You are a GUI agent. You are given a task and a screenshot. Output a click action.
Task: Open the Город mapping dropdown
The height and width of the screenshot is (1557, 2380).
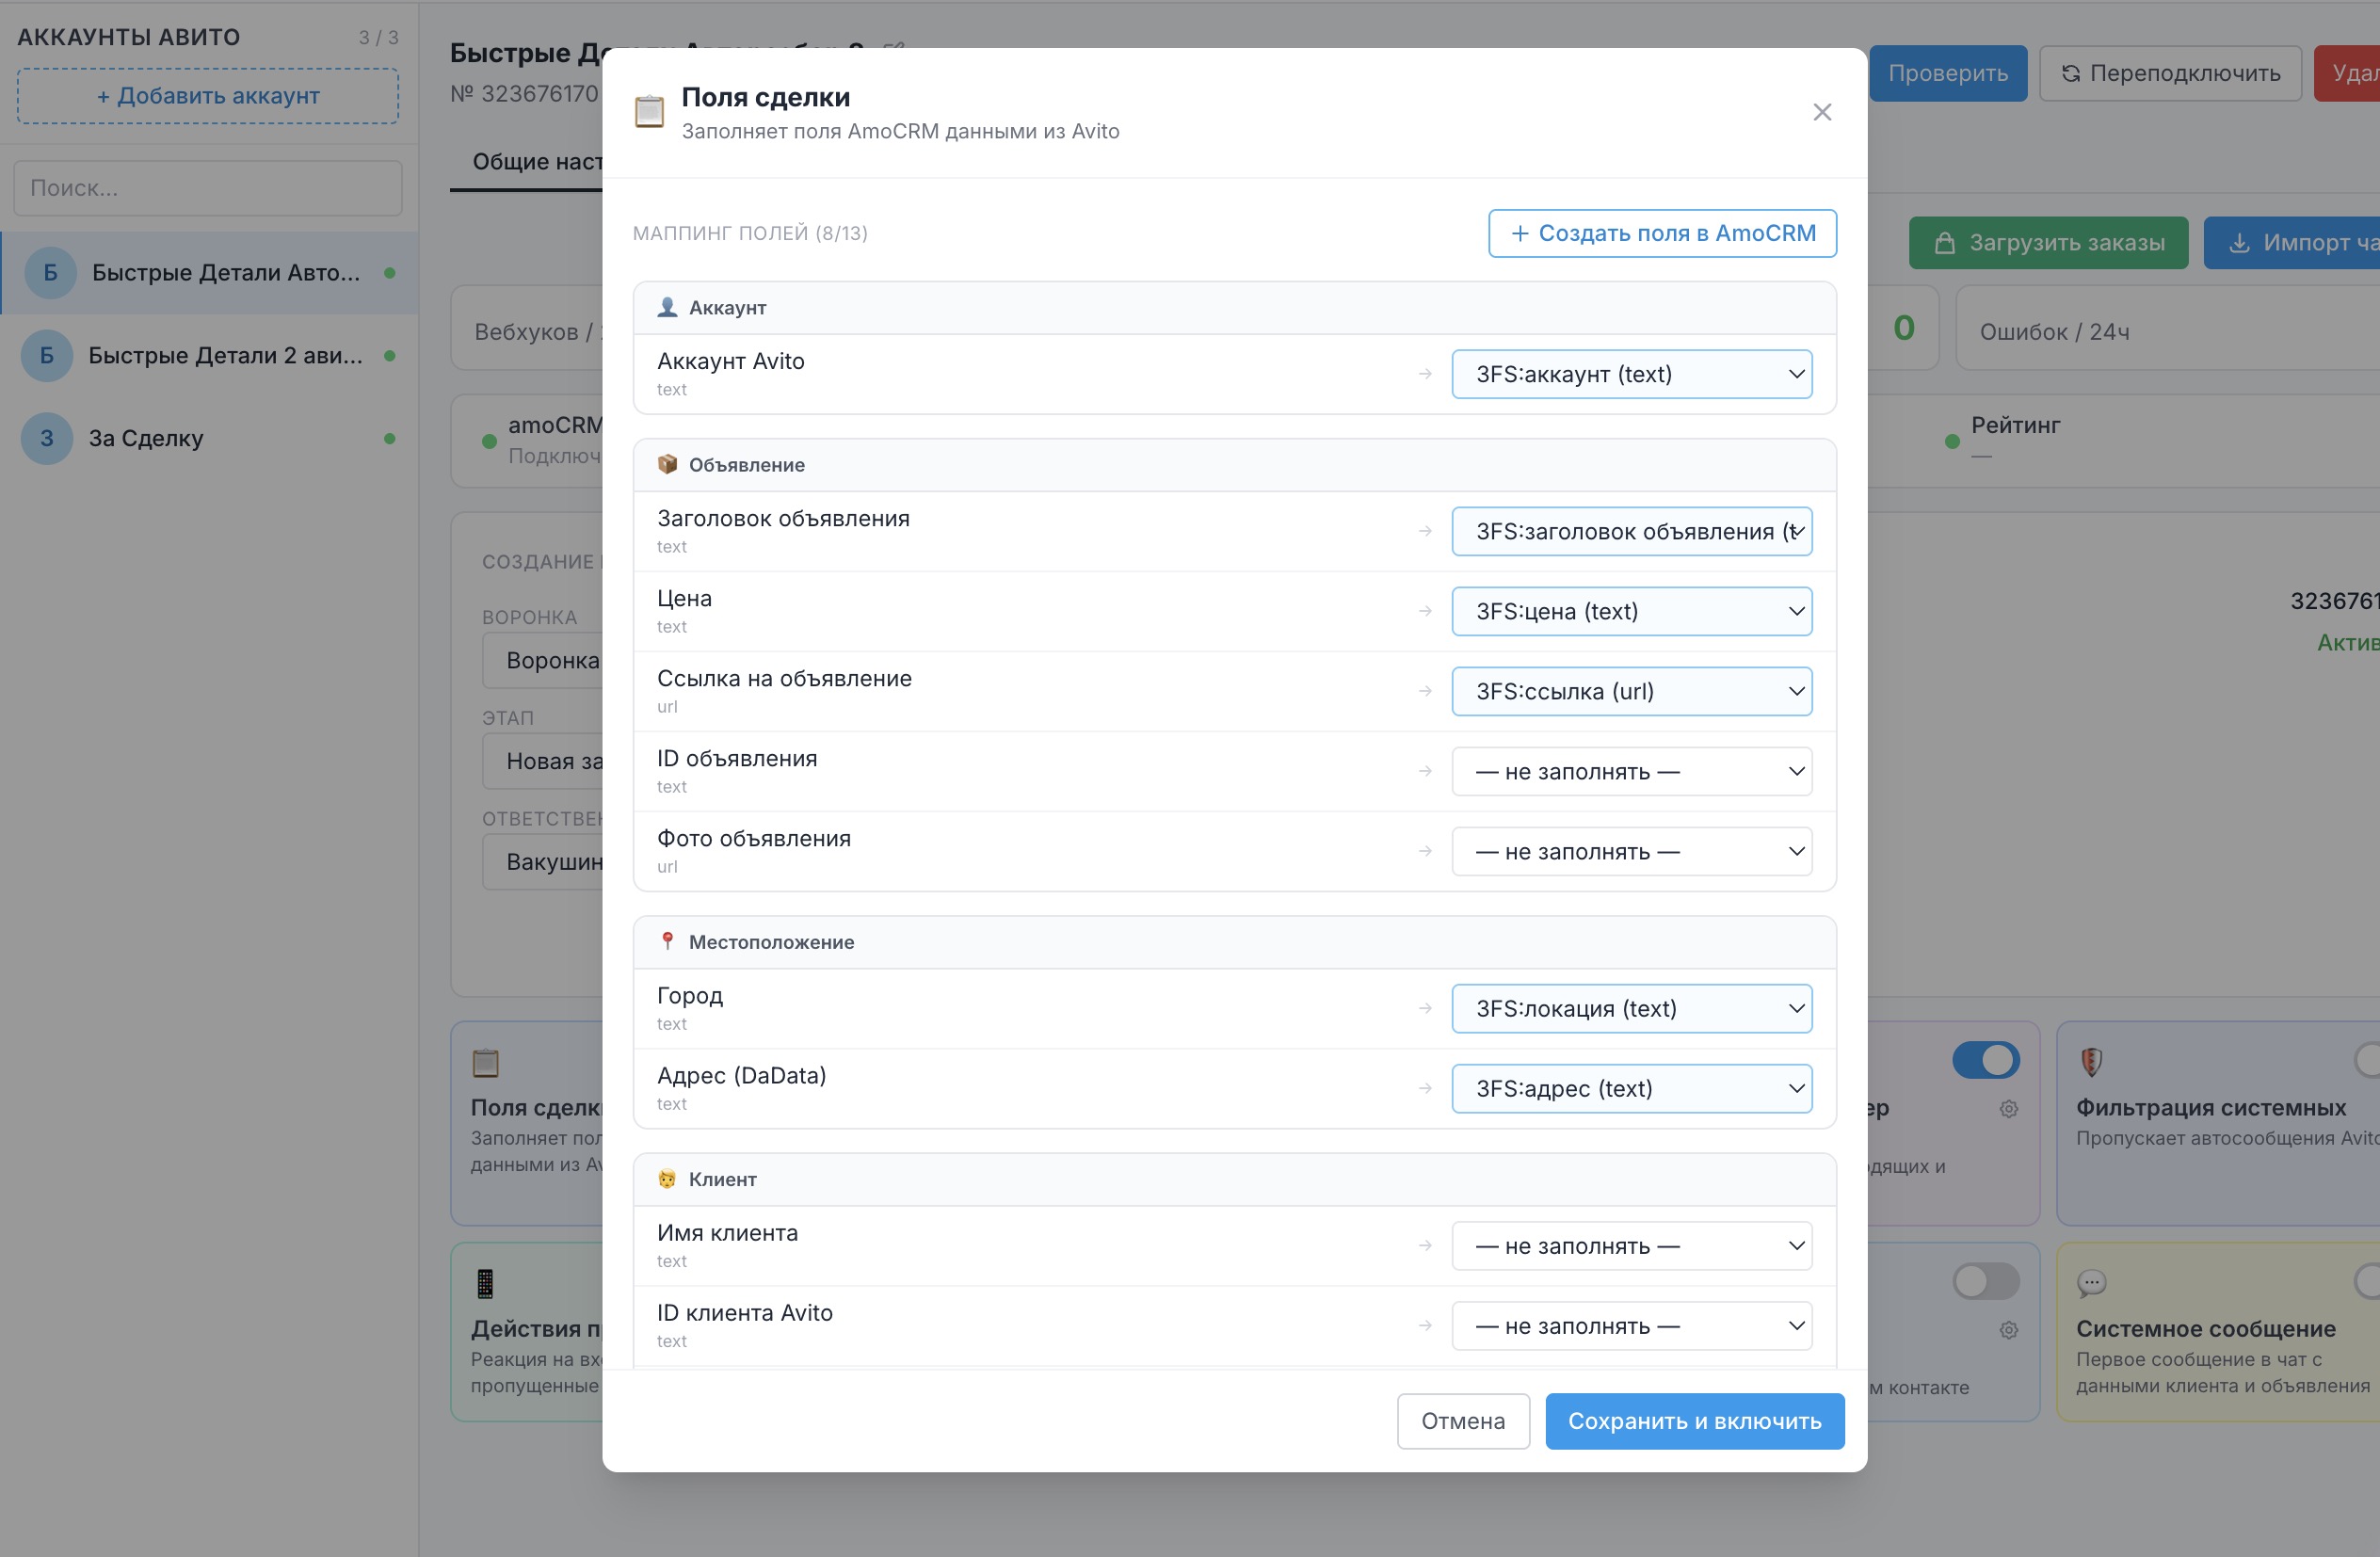[x=1631, y=1008]
